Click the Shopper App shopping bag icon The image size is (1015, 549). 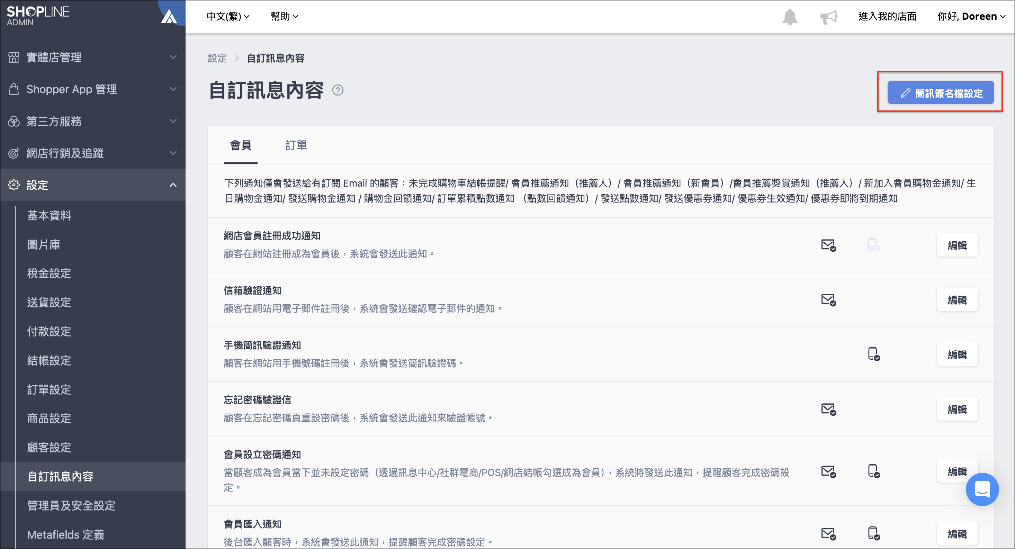14,89
